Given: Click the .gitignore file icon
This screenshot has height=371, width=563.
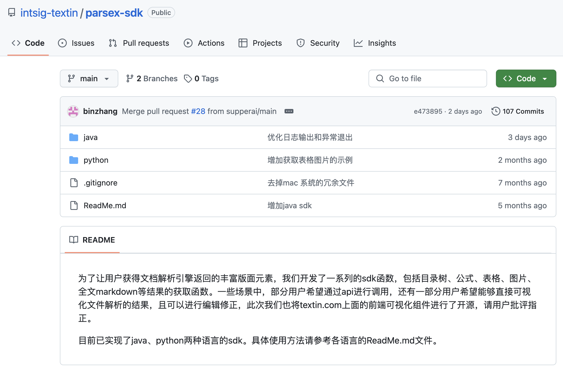Looking at the screenshot, I should click(x=74, y=183).
